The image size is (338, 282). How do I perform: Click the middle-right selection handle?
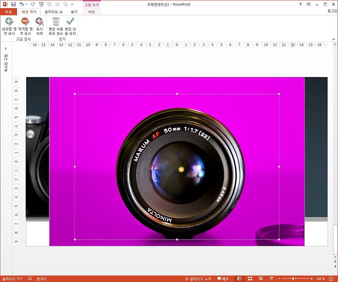coord(279,167)
